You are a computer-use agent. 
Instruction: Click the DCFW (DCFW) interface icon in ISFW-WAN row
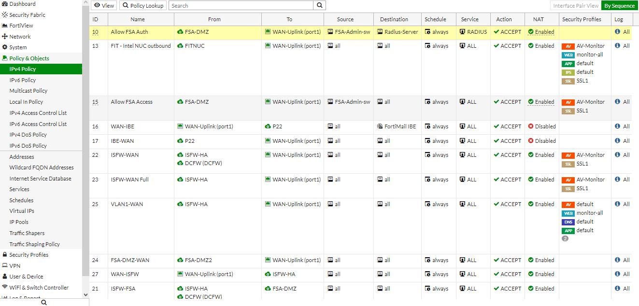180,163
